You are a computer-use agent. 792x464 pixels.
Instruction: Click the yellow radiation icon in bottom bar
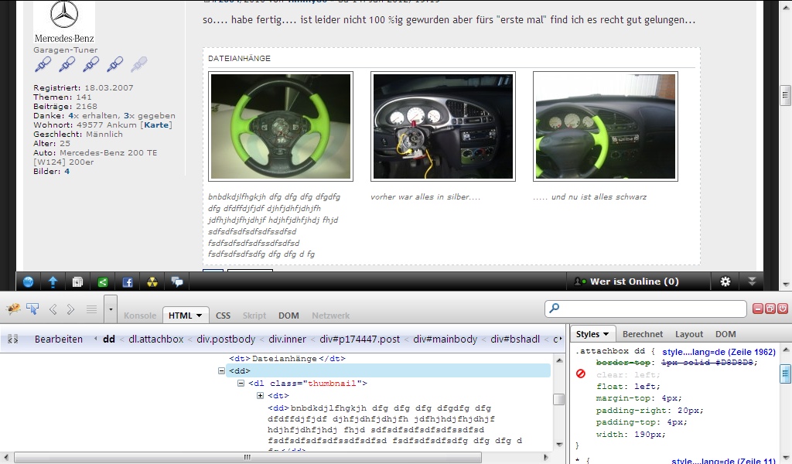152,282
